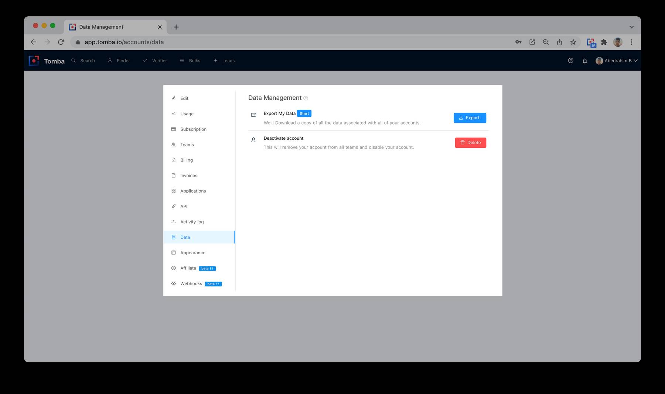Screen dimensions: 665x394
Task: Click the Activity log icon in sidebar
Action: click(174, 222)
